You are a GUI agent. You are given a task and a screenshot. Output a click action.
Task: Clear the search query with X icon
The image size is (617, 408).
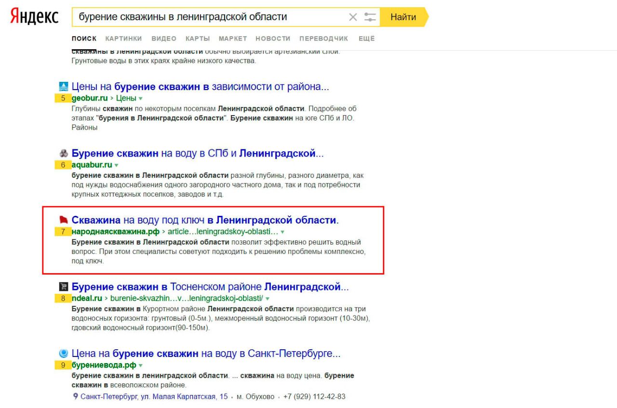coord(353,17)
